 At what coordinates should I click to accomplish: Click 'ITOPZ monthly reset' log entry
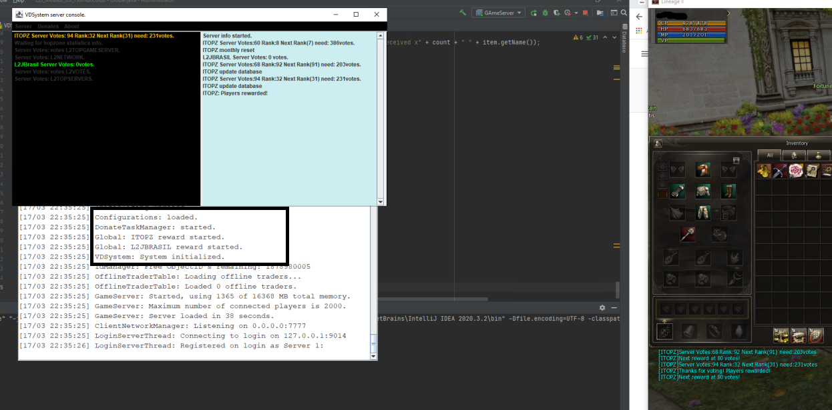228,50
